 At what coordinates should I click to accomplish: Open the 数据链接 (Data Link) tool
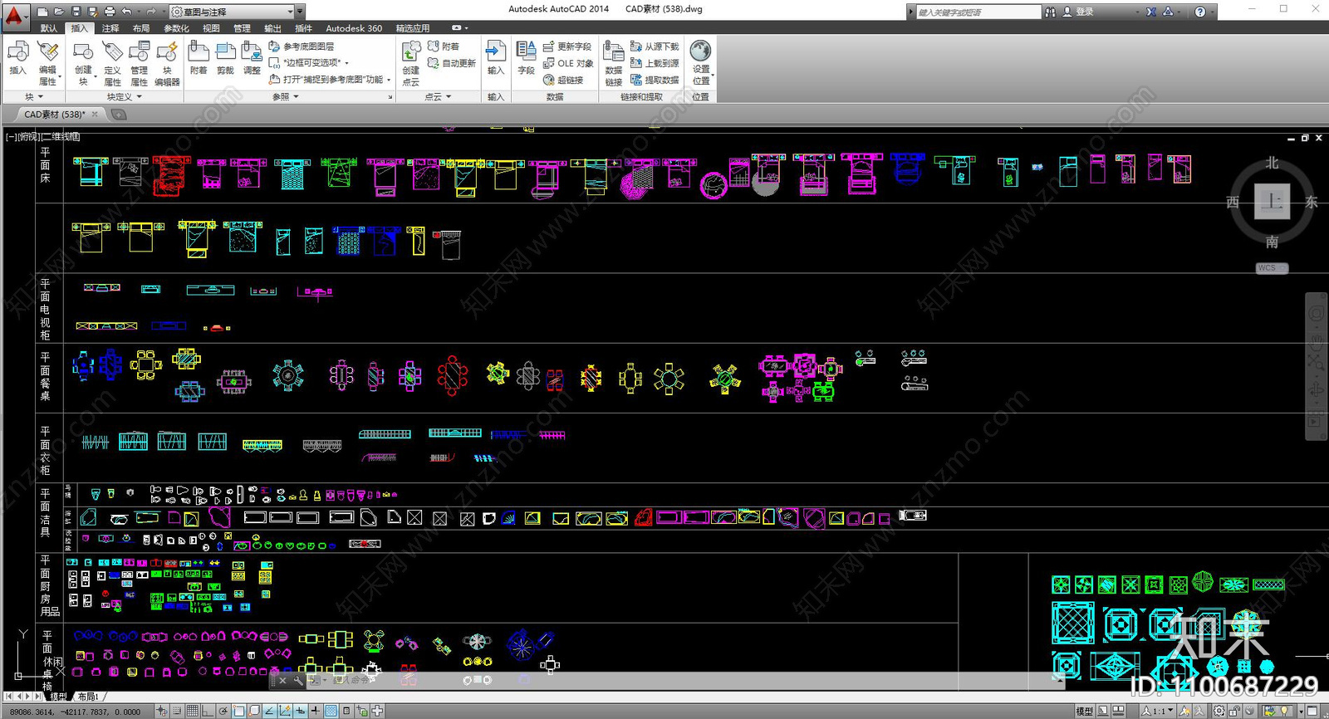click(614, 62)
